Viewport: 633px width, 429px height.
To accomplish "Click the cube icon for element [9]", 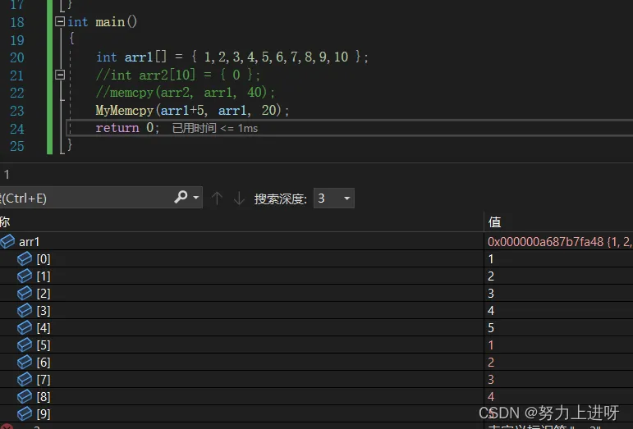I will point(25,414).
